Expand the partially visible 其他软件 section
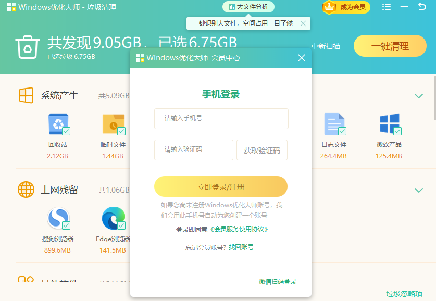This screenshot has width=436, height=301. 57,281
